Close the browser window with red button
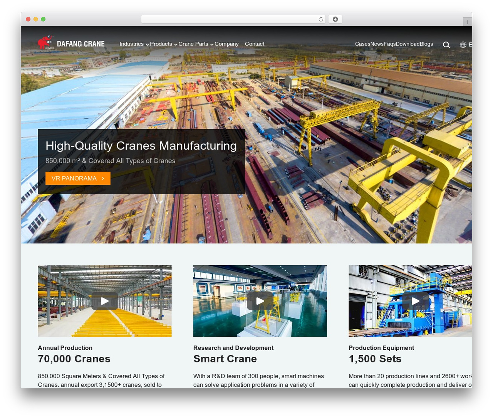 click(28, 19)
